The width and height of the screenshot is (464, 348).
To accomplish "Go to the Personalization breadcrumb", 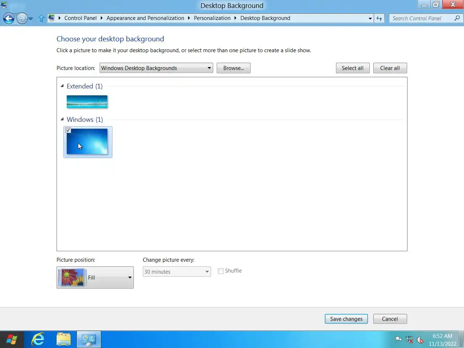I will (x=212, y=18).
